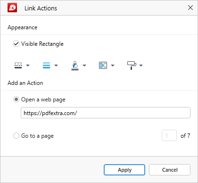198x183 pixels.
Task: Click the line thickness icon
Action: click(47, 65)
